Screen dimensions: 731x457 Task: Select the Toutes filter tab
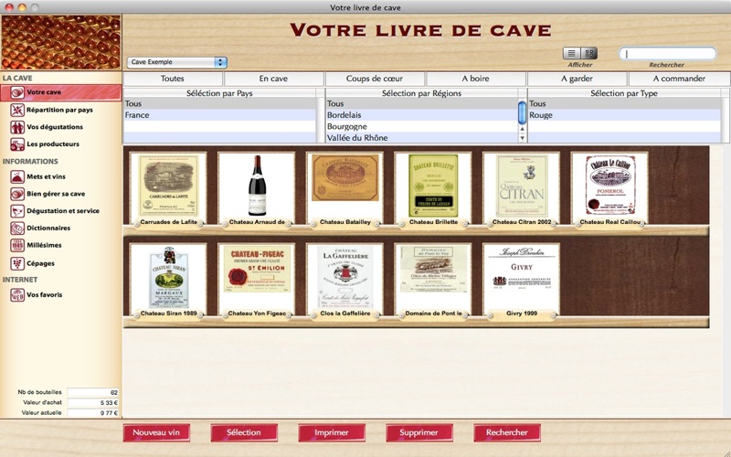click(173, 79)
